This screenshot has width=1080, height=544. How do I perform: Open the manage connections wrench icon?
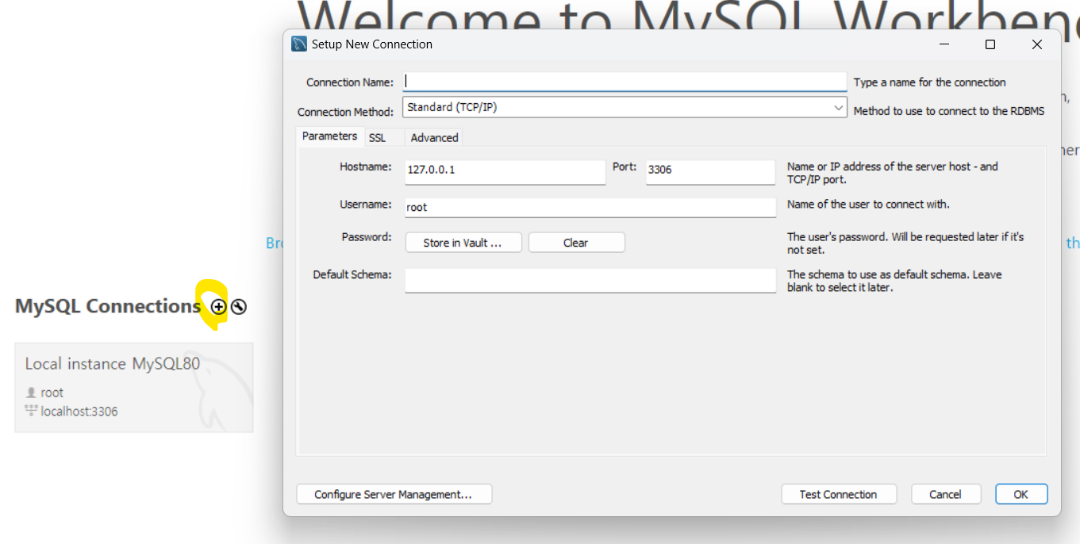[238, 307]
